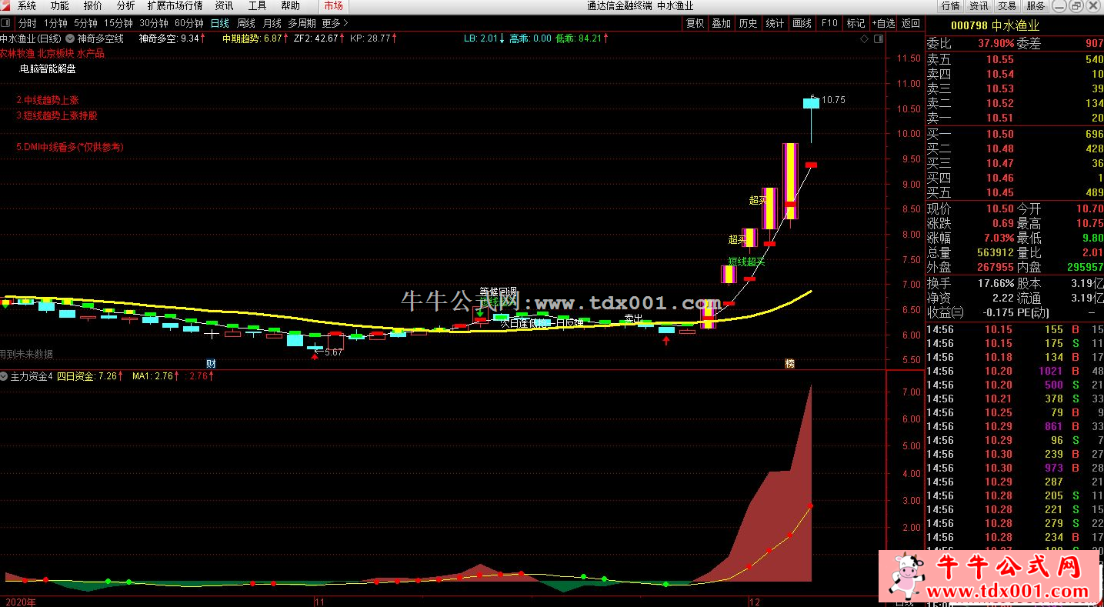Image resolution: width=1104 pixels, height=607 pixels.
Task: Click the 卖一 price 10.51
Action: pyautogui.click(x=1000, y=118)
